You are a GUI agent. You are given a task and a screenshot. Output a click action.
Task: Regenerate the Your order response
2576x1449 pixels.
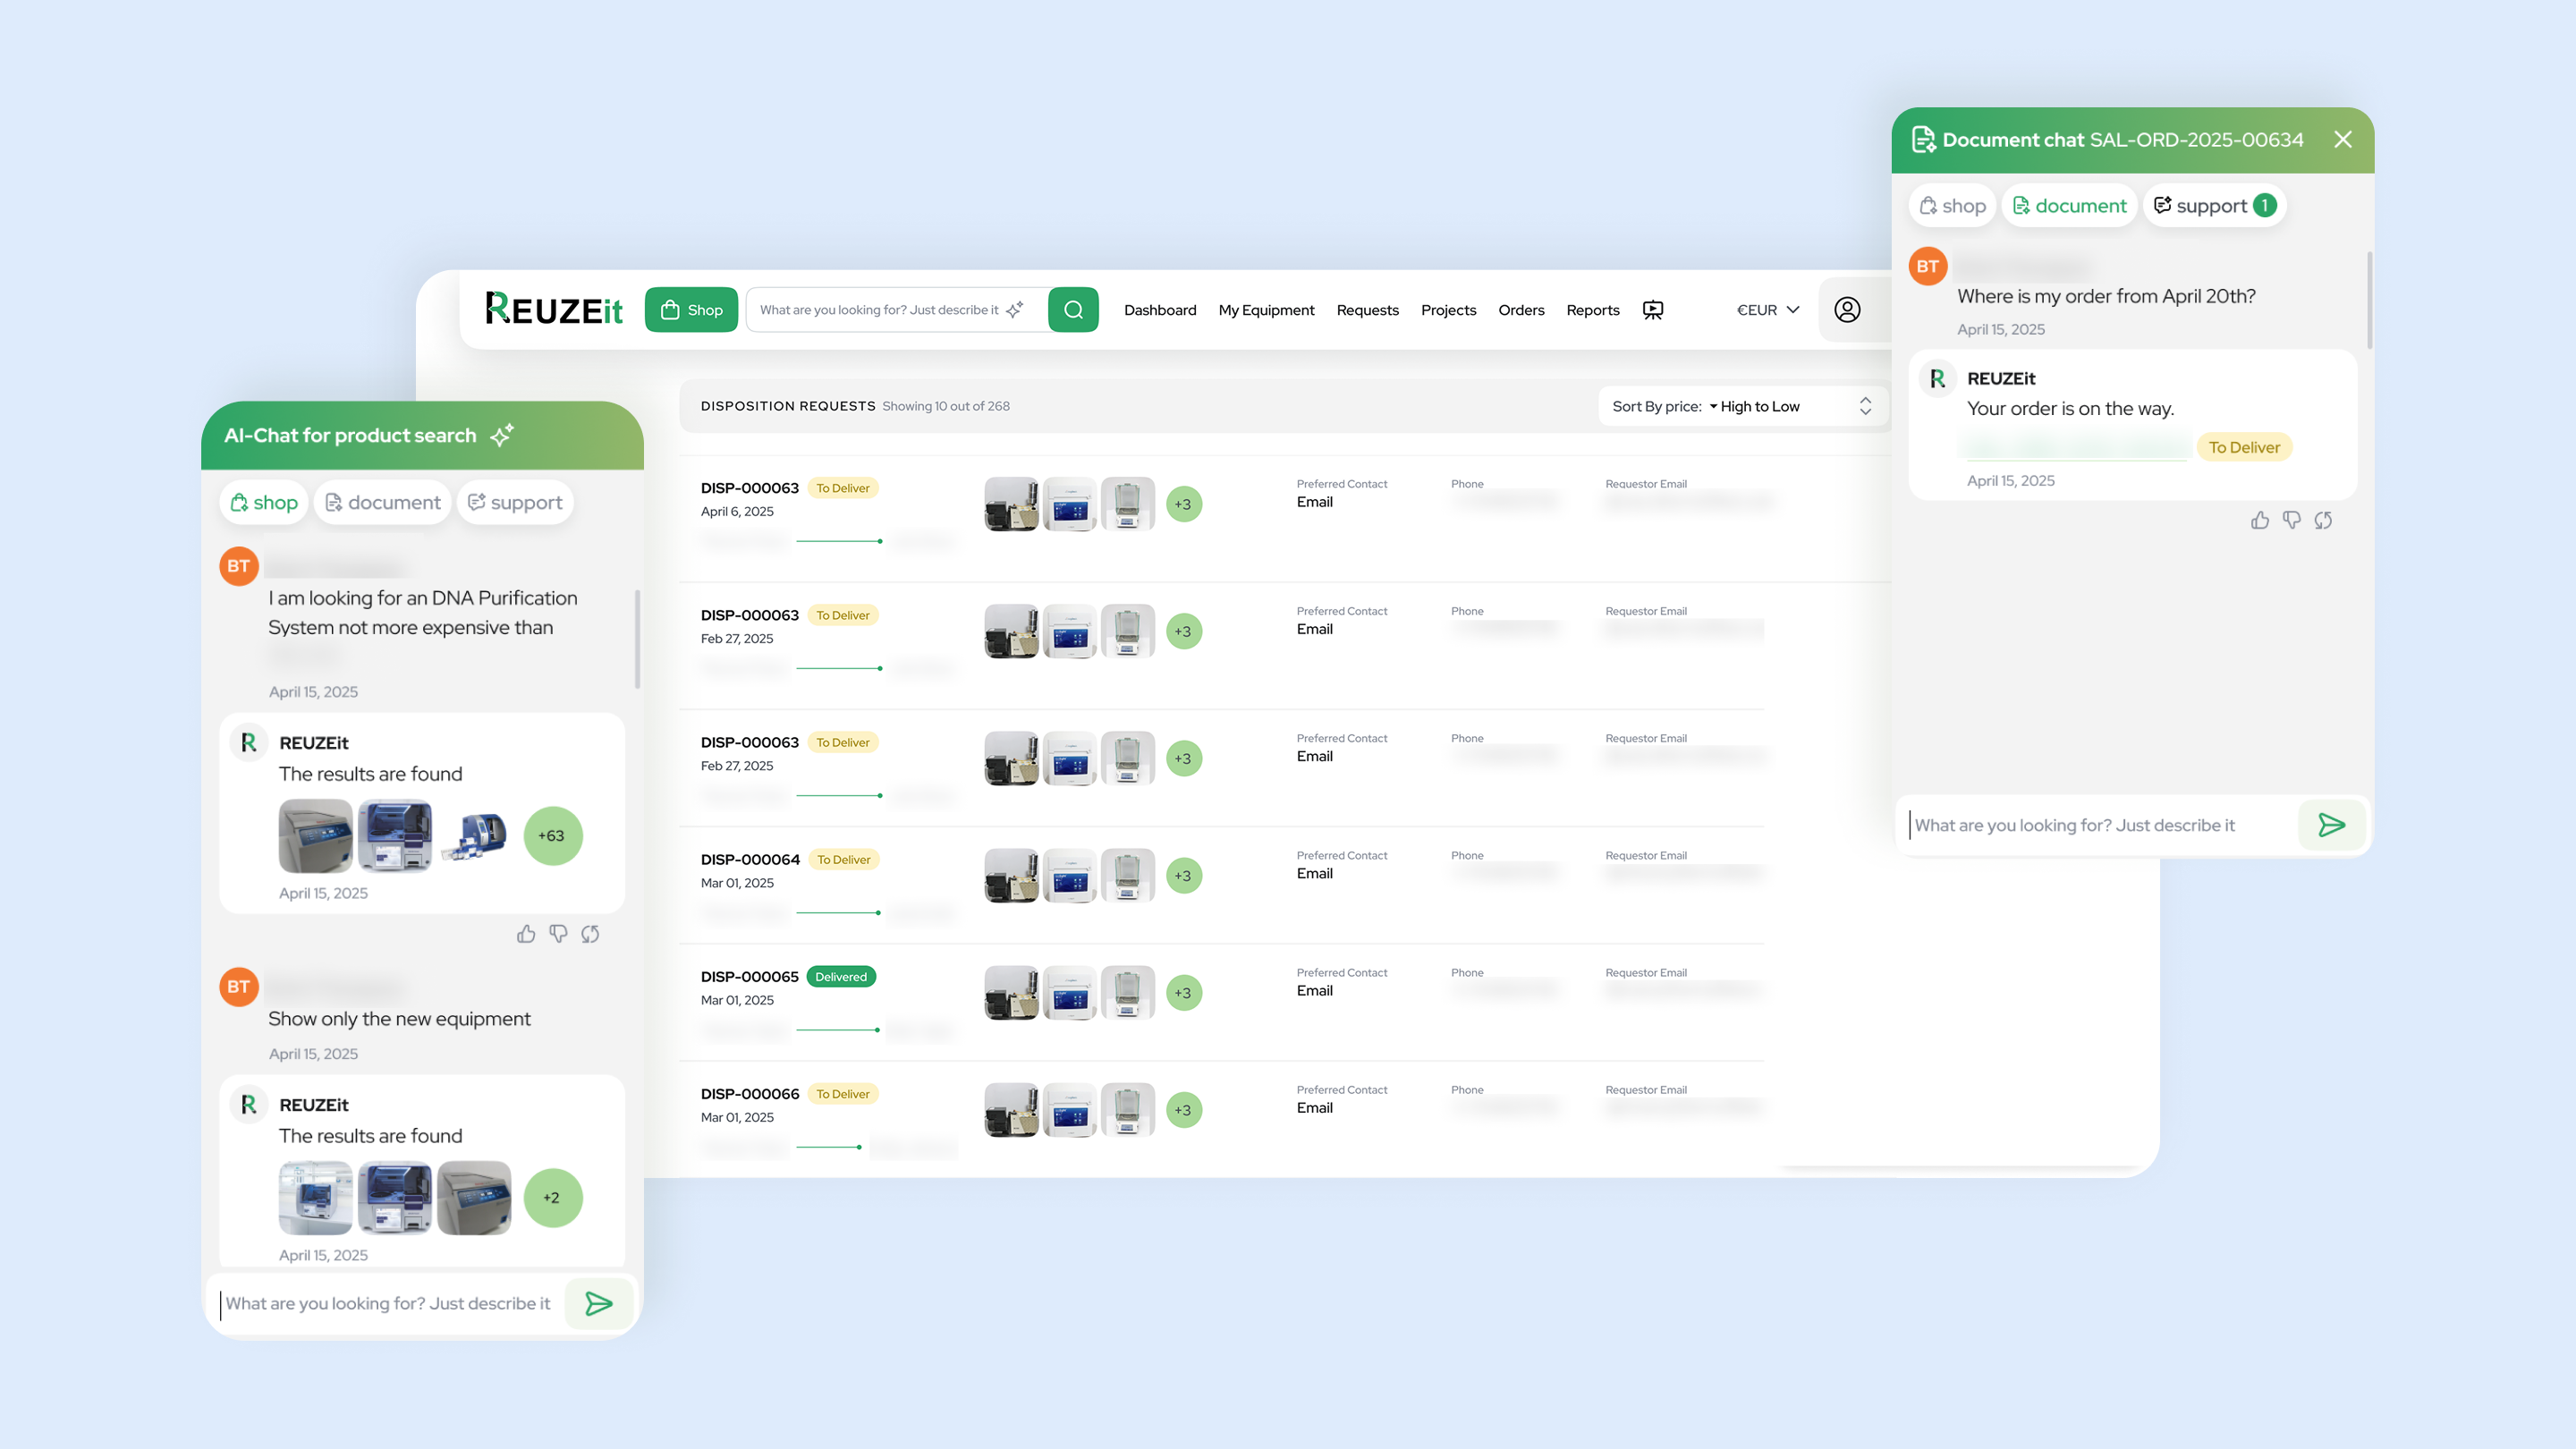point(2323,520)
